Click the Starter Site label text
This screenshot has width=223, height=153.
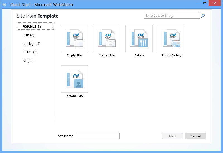pyautogui.click(x=107, y=55)
